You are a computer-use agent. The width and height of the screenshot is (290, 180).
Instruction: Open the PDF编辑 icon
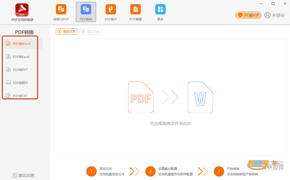135,9
